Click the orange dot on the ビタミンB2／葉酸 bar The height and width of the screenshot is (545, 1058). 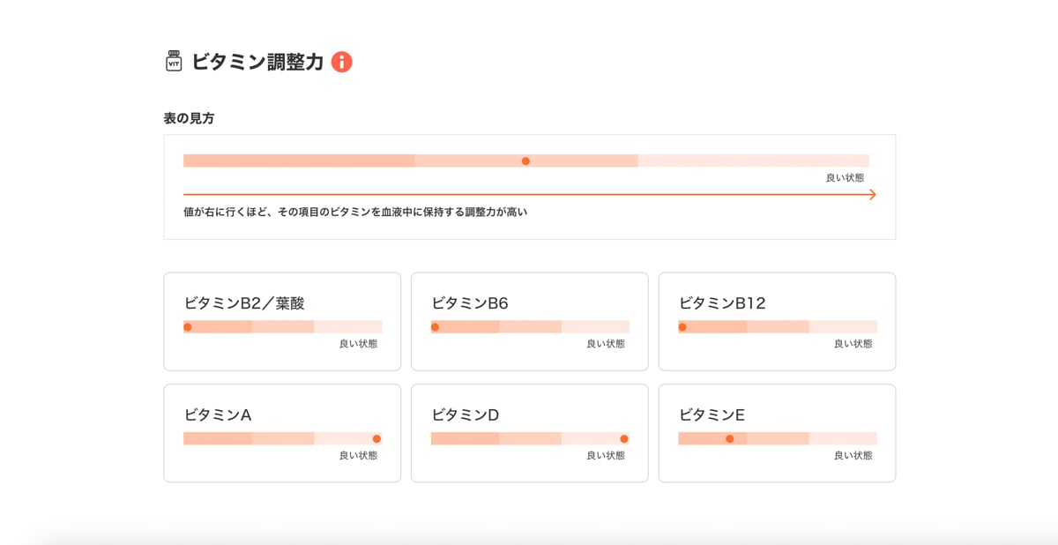188,327
